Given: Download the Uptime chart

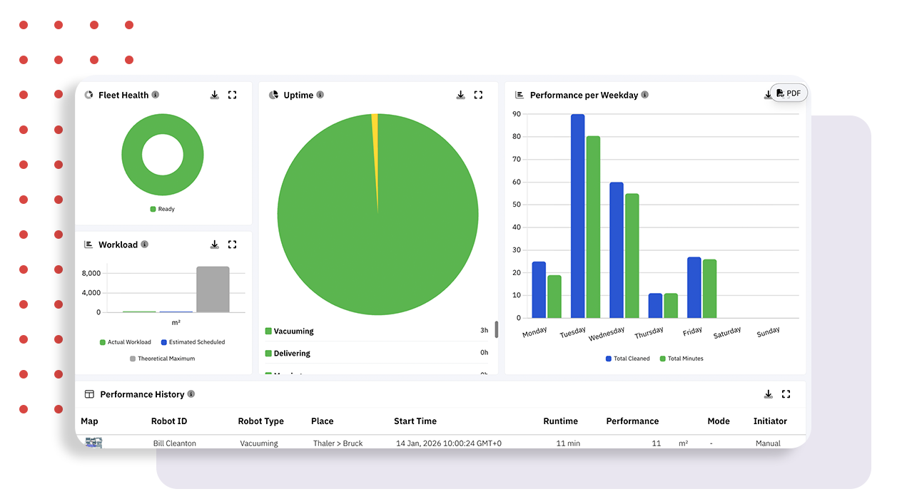Looking at the screenshot, I should (460, 95).
